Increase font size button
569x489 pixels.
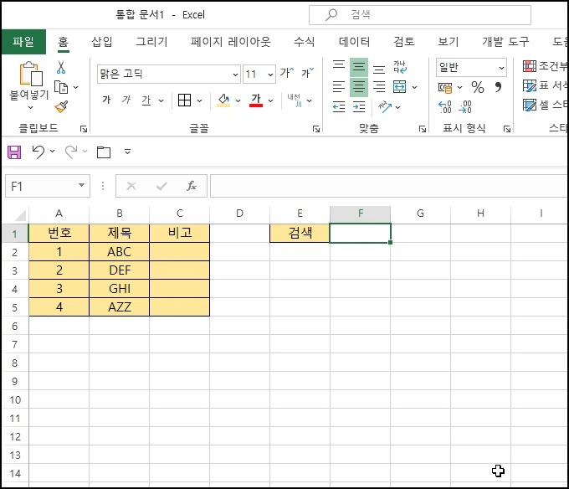click(x=286, y=73)
